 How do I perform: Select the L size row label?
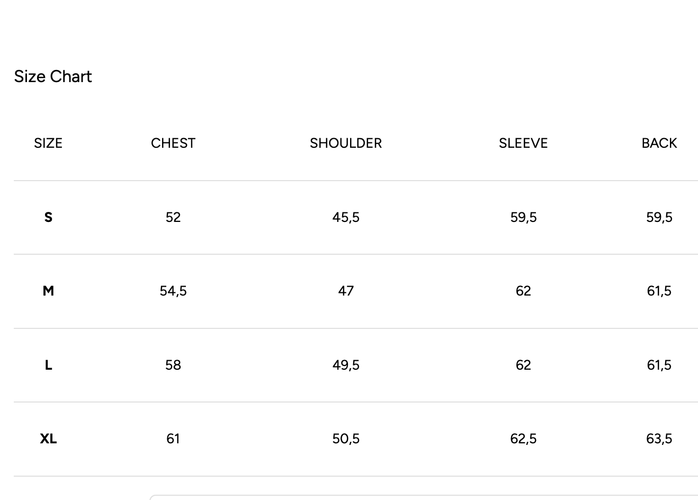tap(48, 365)
